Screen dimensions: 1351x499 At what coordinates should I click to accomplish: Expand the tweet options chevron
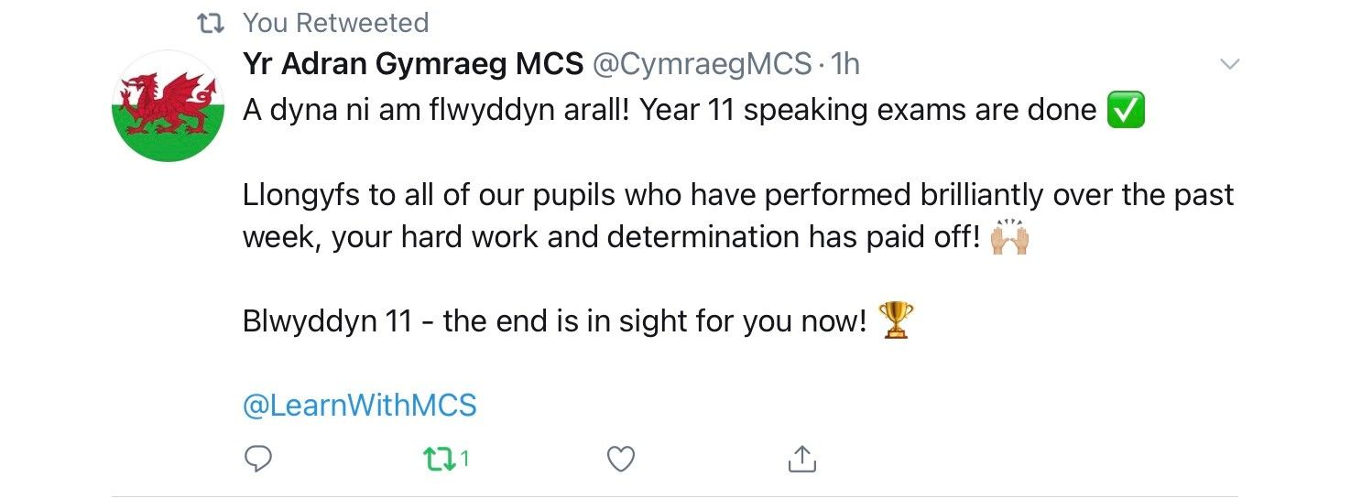(x=1231, y=64)
